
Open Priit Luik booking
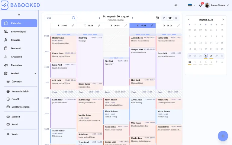(x=63, y=84)
